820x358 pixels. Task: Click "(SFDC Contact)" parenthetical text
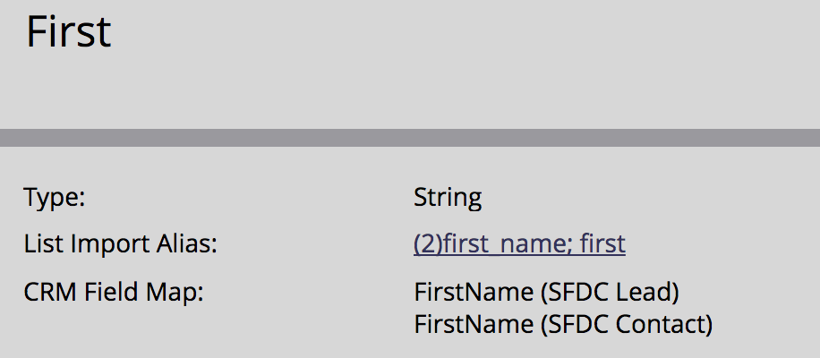[626, 325]
